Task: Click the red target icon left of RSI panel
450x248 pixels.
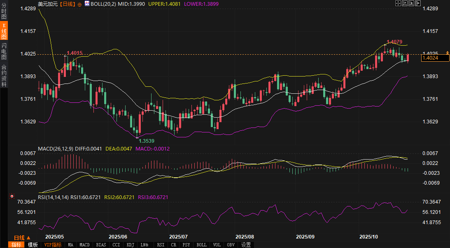Action: [12, 197]
